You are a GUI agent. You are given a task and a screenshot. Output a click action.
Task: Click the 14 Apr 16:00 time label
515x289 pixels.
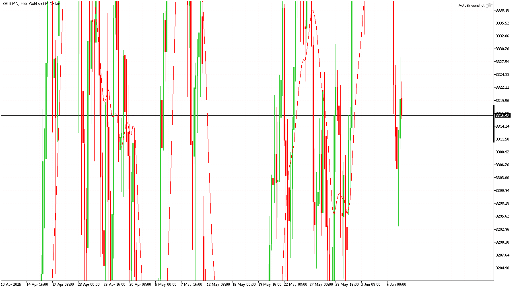pos(37,284)
